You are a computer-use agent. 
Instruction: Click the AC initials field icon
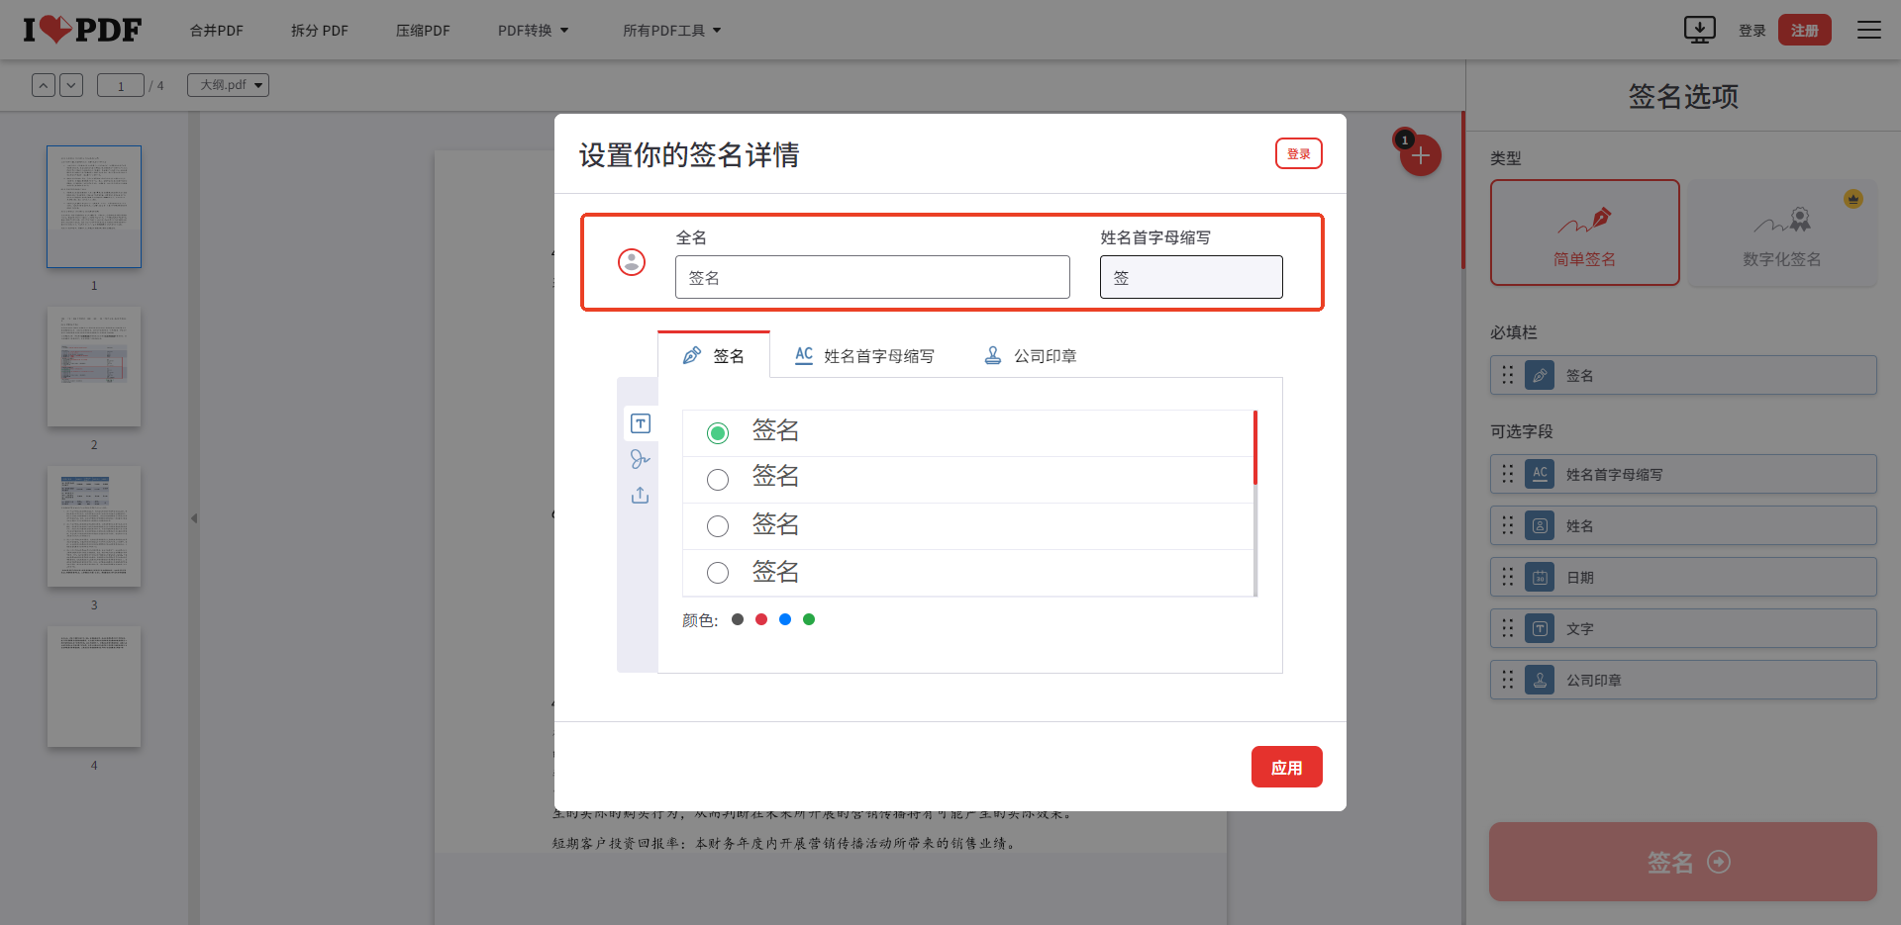click(1540, 474)
